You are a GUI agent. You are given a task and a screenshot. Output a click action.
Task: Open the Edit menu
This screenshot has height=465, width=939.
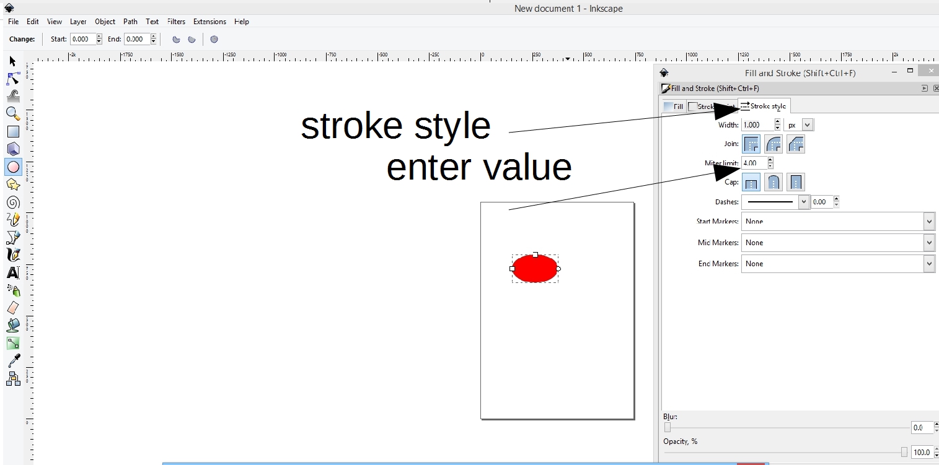(33, 22)
